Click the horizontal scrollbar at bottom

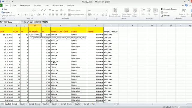(x=153, y=104)
